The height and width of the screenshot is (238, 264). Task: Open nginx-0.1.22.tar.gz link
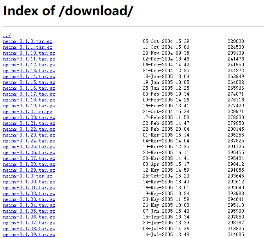(x=29, y=129)
